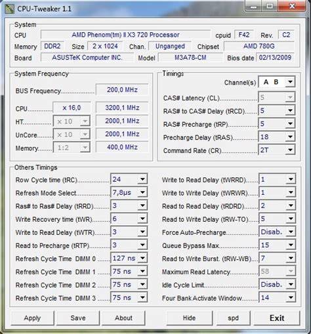Open Write to Read Delay (tWRRD) dropdown
Screen dimensions: 311x334
pyautogui.click(x=277, y=179)
